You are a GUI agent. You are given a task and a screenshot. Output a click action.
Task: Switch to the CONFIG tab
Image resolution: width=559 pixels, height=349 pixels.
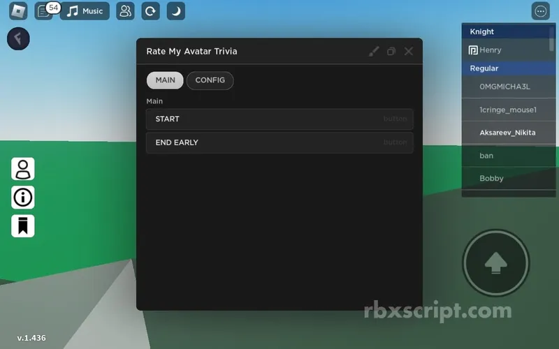[210, 80]
